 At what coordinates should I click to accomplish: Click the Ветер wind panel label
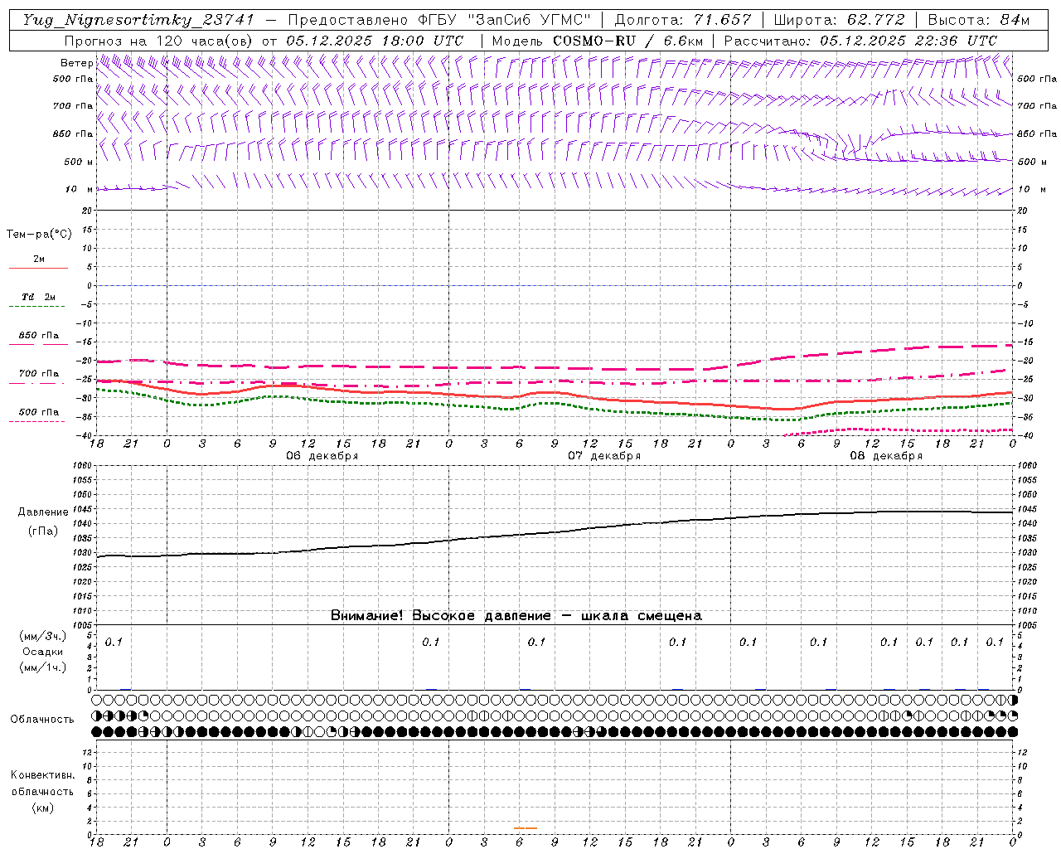tap(77, 63)
